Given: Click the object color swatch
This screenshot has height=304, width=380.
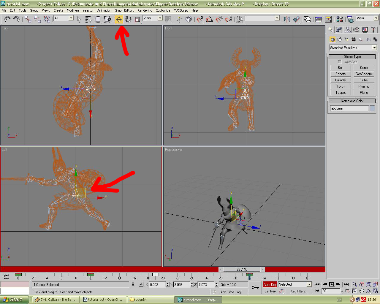Looking at the screenshot, I should [x=372, y=108].
